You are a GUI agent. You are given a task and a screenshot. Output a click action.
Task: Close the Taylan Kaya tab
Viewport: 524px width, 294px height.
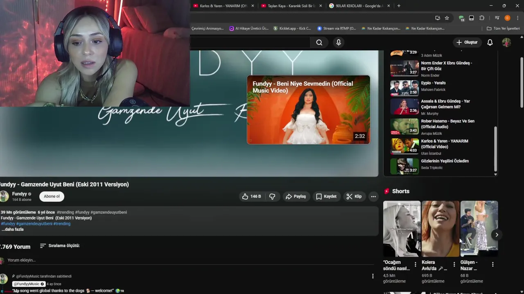(x=321, y=6)
